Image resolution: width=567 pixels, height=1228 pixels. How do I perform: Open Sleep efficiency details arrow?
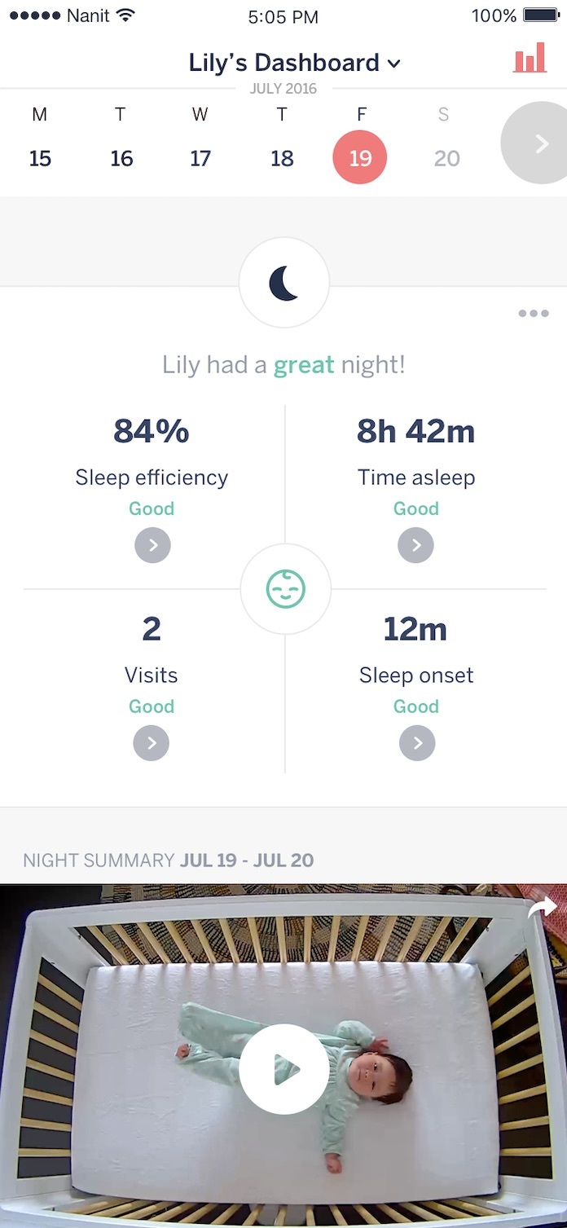[152, 545]
